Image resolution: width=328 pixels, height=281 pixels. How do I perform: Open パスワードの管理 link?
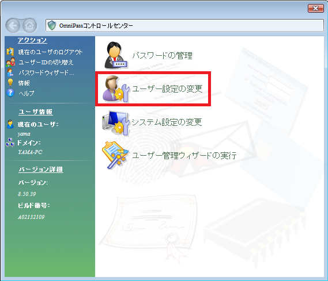click(162, 55)
